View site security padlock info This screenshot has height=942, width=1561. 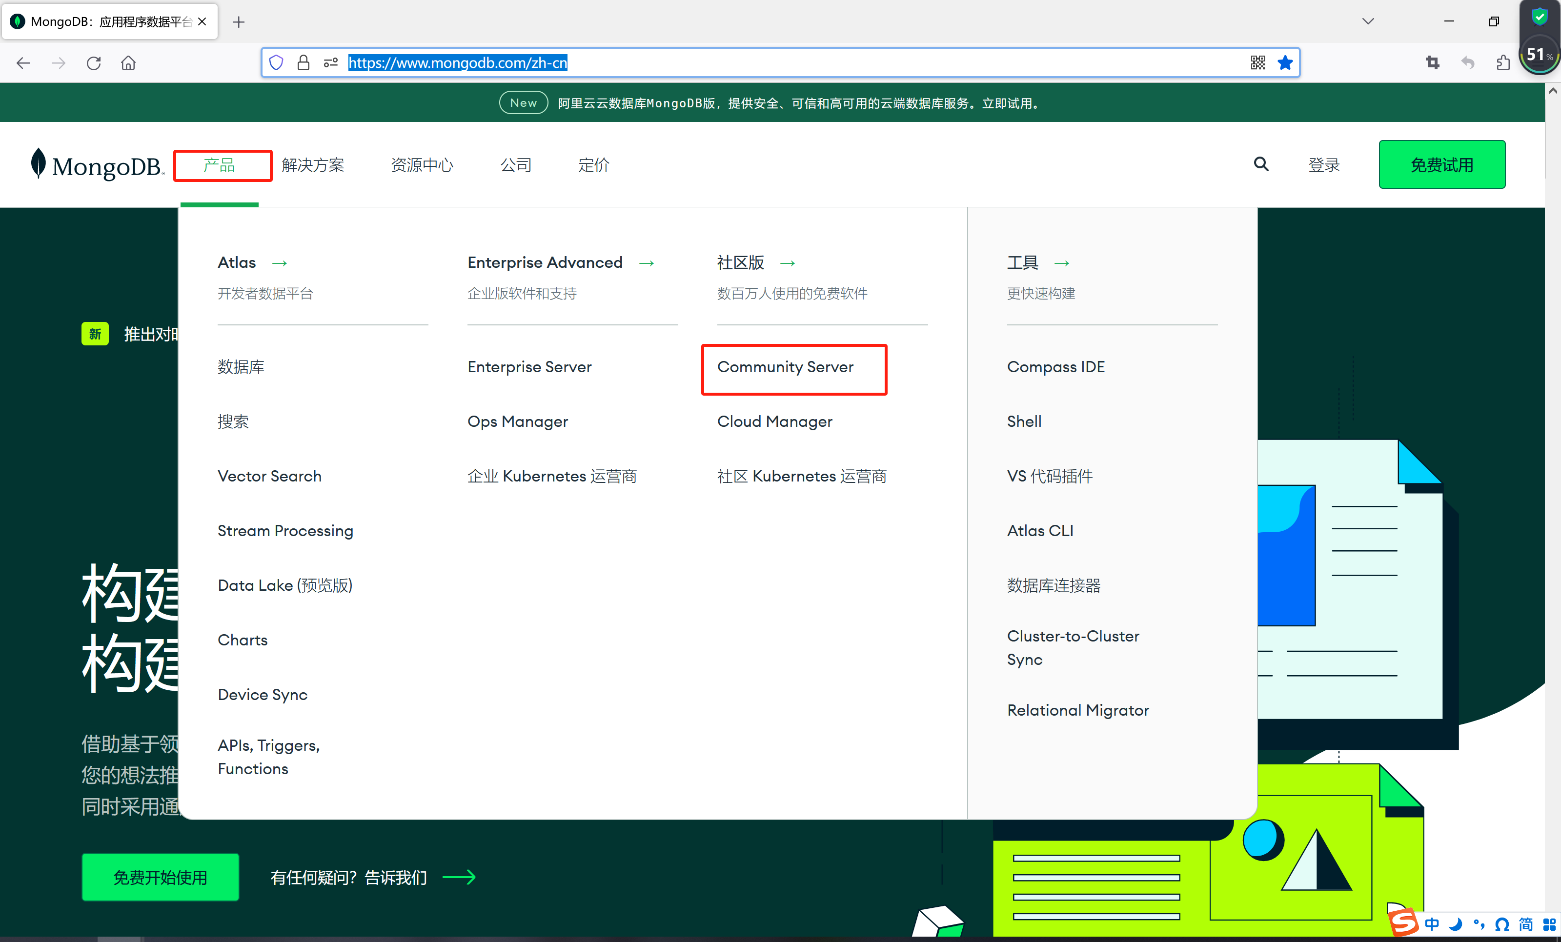pos(304,63)
